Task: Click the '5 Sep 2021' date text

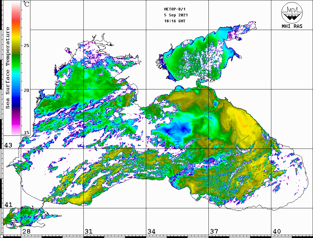Action: tap(176, 15)
